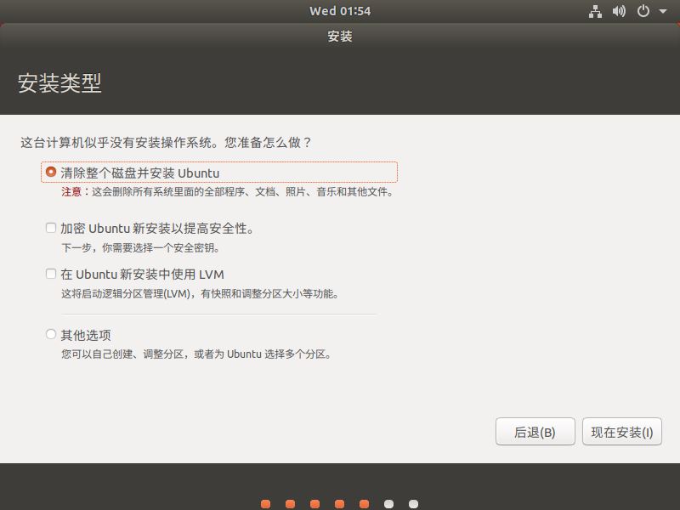The height and width of the screenshot is (510, 680).
Task: Click the warning 注意 text icon area
Action: click(70, 191)
